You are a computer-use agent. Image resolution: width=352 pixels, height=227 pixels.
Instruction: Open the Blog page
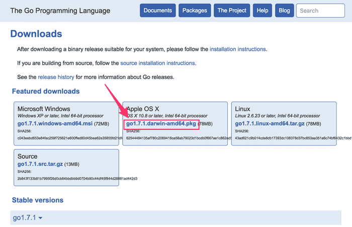284,10
